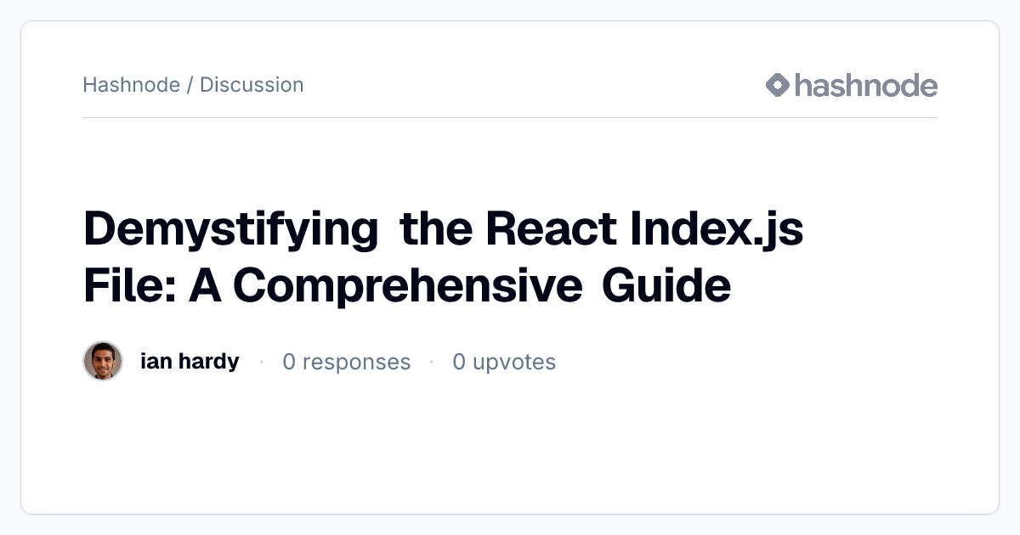View the 0 responses count
This screenshot has height=535, width=1020.
(346, 362)
